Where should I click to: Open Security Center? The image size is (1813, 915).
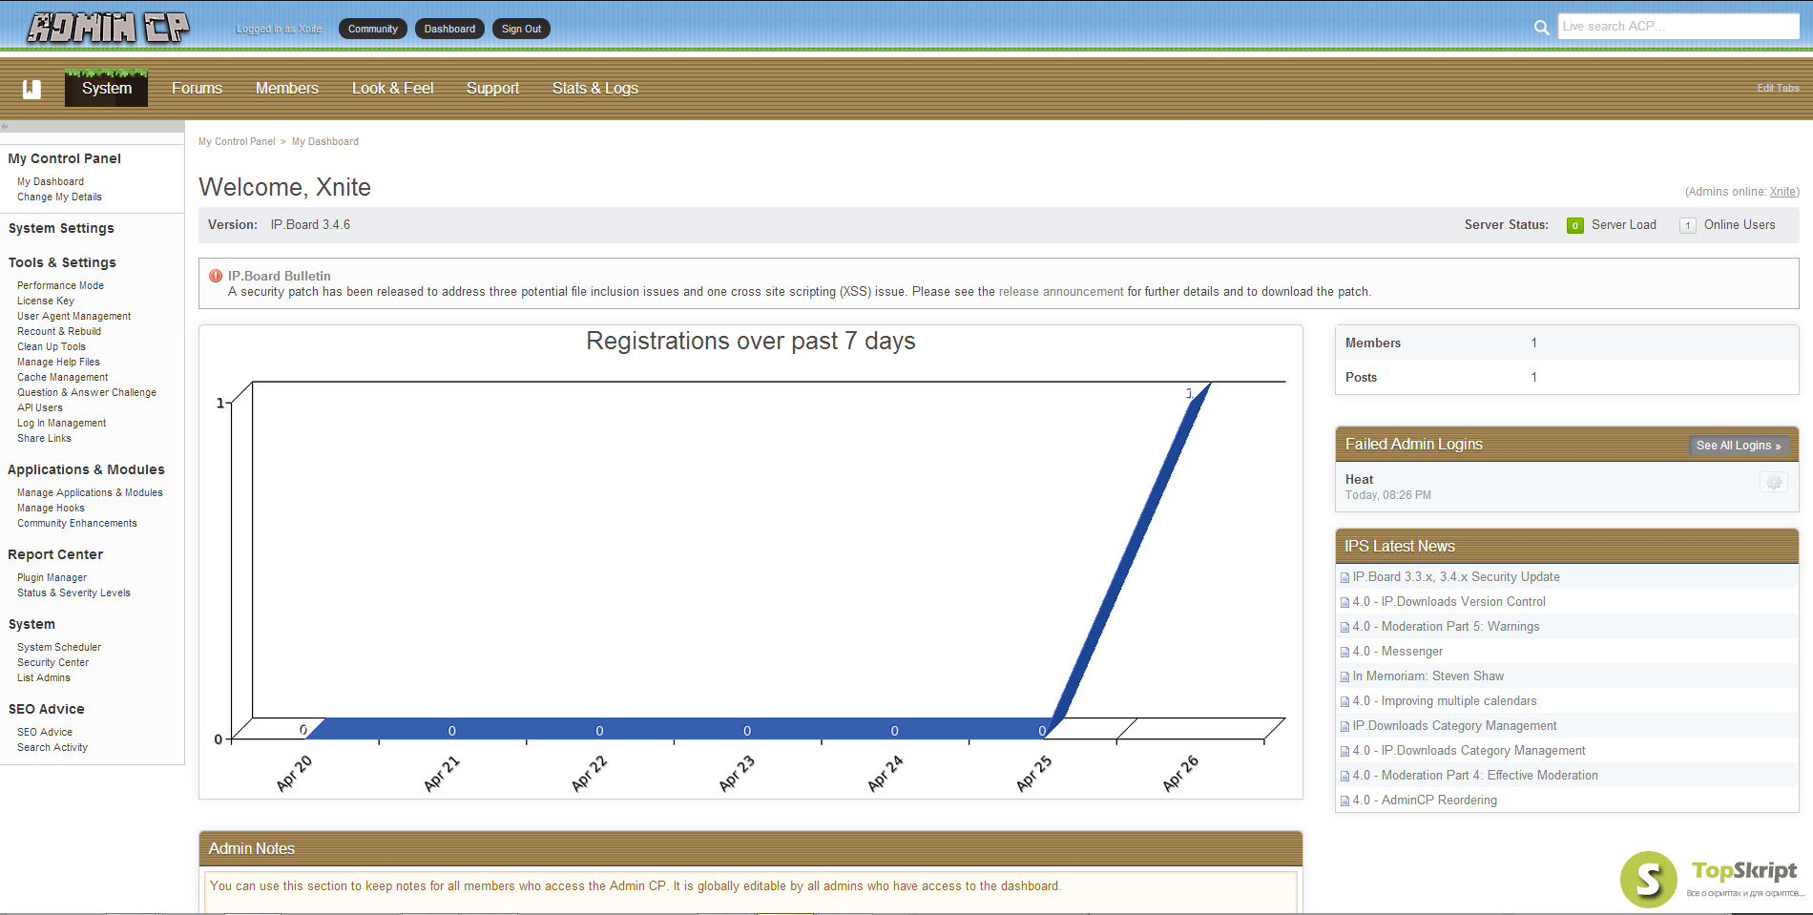[x=52, y=662]
